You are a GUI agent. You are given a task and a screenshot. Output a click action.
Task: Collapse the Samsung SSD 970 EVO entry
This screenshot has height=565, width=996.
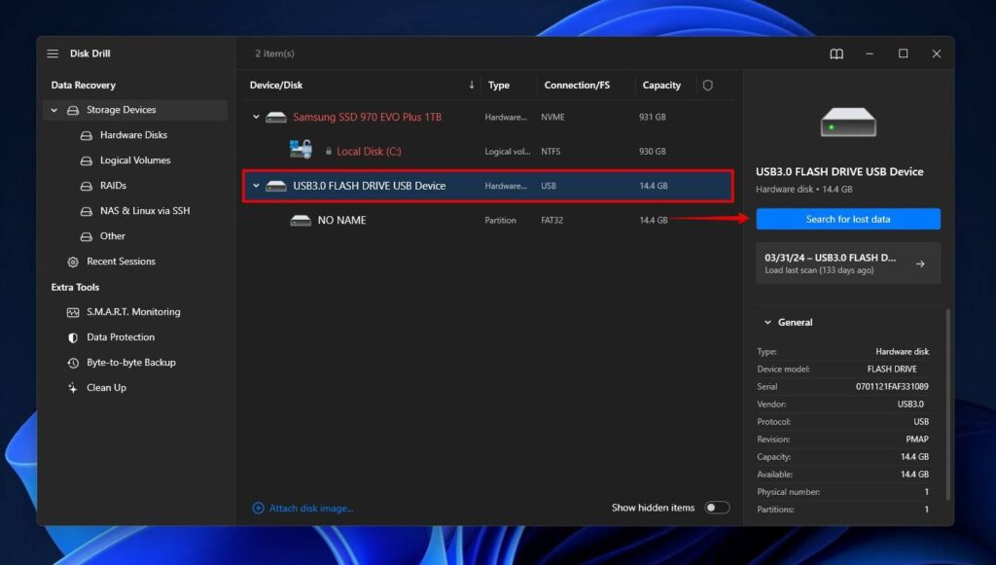click(255, 117)
